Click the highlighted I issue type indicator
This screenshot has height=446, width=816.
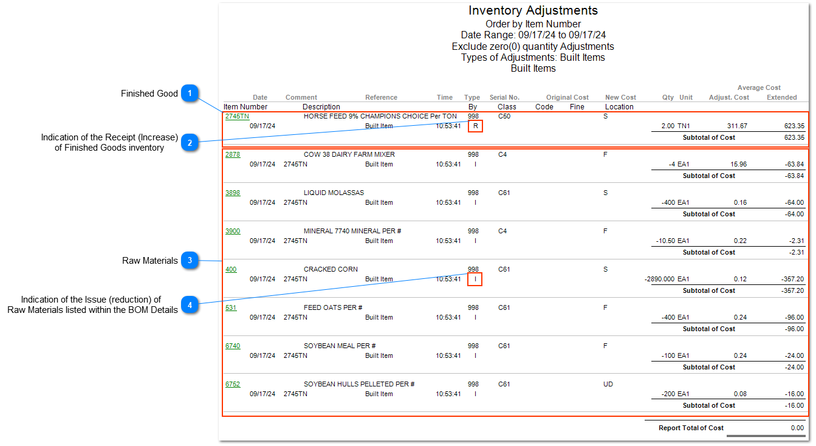coord(475,279)
